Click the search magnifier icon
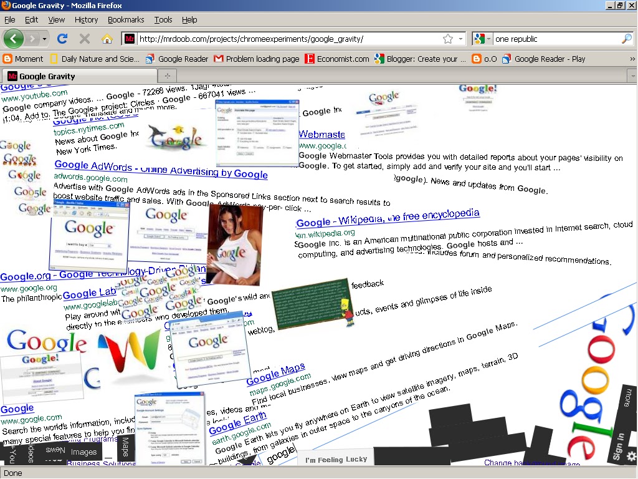Screen dimensions: 638x479 [627, 39]
